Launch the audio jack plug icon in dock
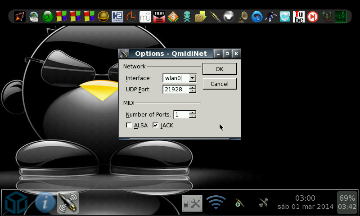360x216 pixels. click(x=215, y=17)
